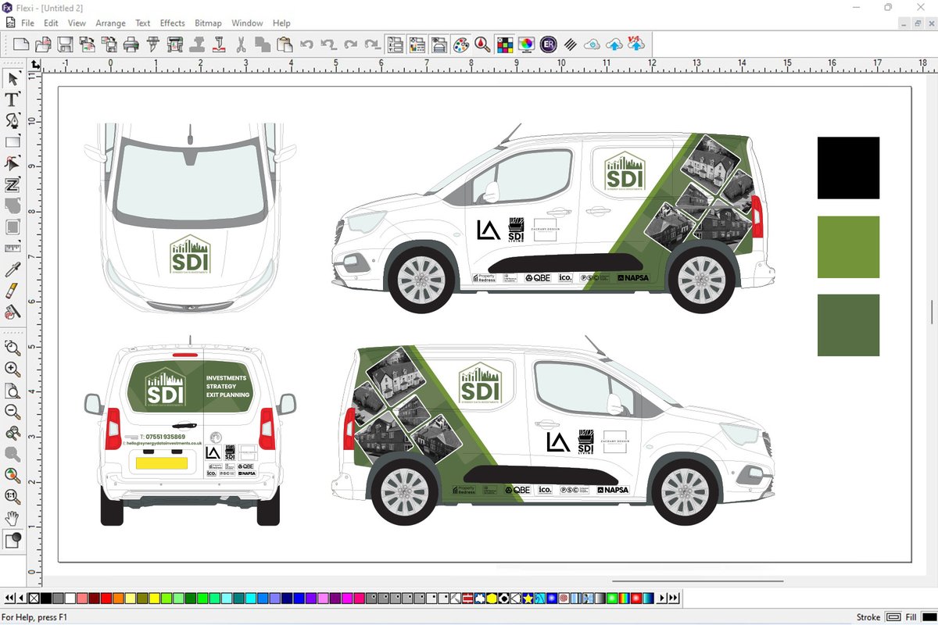Click the black diagonal stripes icon

(x=571, y=45)
